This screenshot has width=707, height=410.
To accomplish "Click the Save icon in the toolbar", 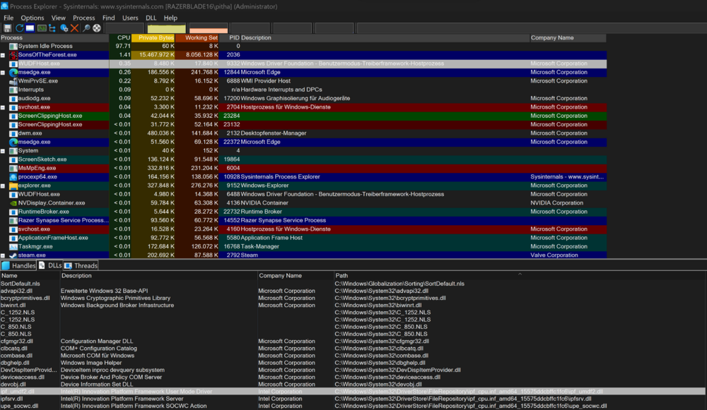I will click(x=8, y=28).
